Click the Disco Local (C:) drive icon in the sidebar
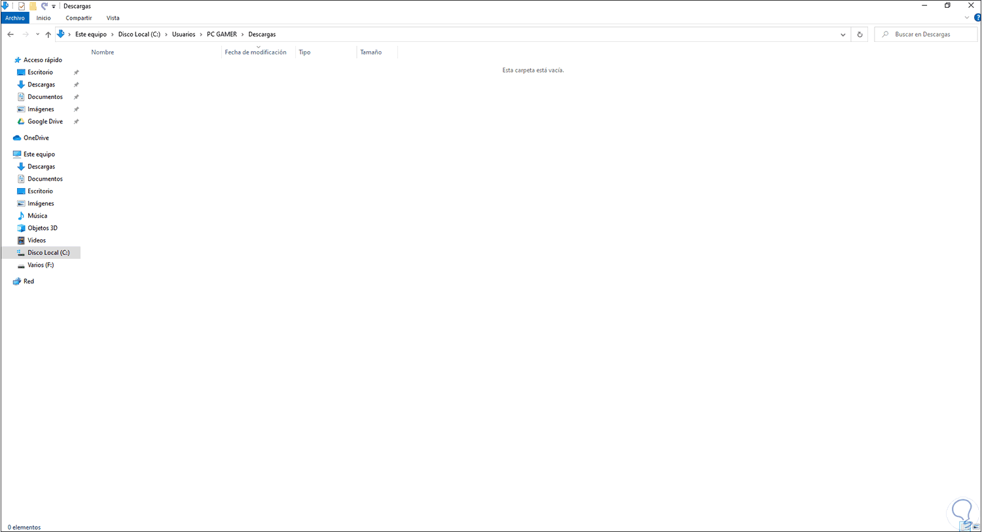Screen dimensions: 982x532 pos(21,253)
